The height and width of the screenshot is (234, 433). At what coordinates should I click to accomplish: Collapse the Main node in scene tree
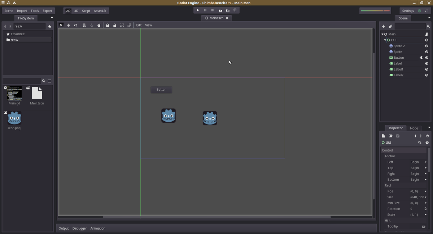click(x=382, y=34)
